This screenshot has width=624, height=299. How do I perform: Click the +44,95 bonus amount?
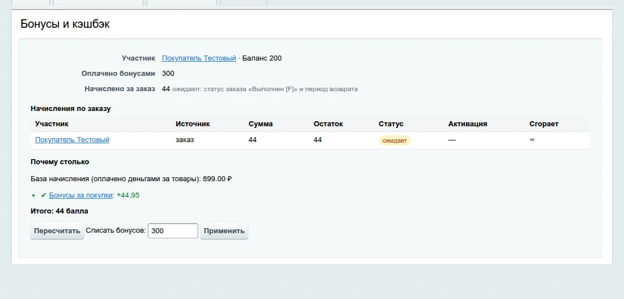click(128, 195)
